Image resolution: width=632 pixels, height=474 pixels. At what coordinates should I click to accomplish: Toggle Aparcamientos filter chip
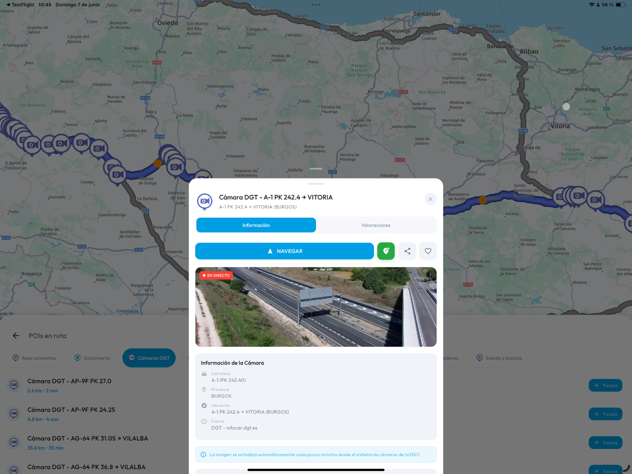34,358
